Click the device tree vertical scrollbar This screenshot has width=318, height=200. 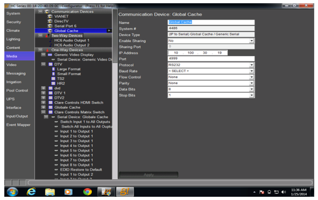pyautogui.click(x=115, y=94)
